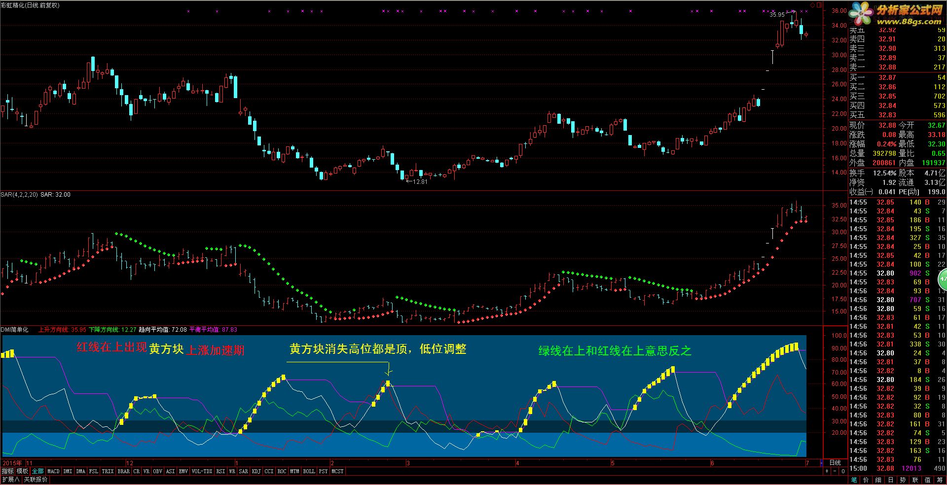Select the ROC indicator
947x485 pixels.
282,471
